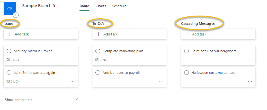The image size is (267, 110).
Task: Add task in the Issues column
Action: click(x=22, y=34)
